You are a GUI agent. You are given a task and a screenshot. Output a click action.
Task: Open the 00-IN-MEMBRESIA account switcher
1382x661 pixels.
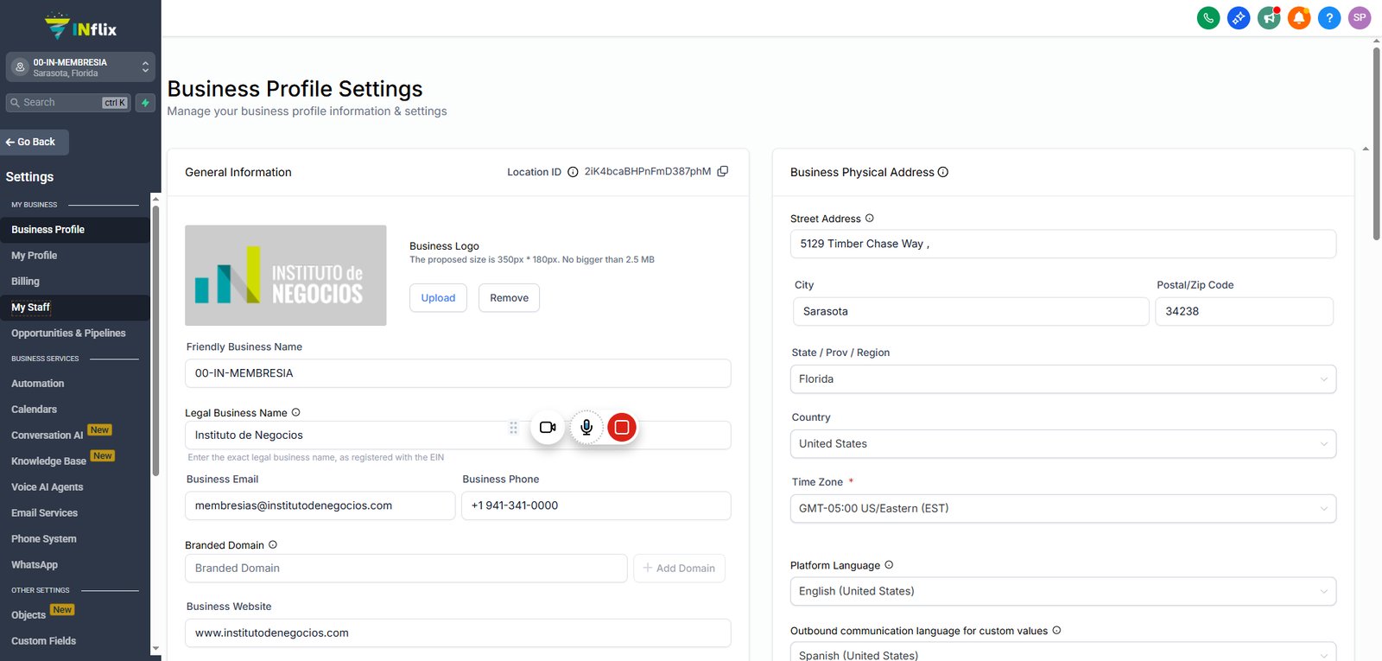pyautogui.click(x=80, y=67)
